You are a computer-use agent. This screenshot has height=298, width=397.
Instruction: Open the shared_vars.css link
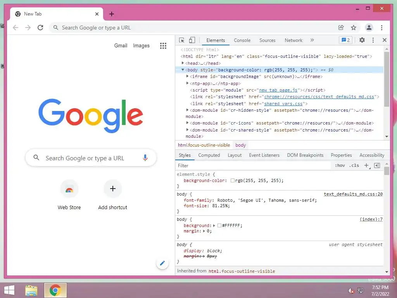283,104
